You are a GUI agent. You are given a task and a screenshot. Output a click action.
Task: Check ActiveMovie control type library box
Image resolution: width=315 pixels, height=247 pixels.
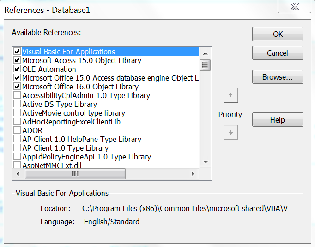pyautogui.click(x=17, y=113)
